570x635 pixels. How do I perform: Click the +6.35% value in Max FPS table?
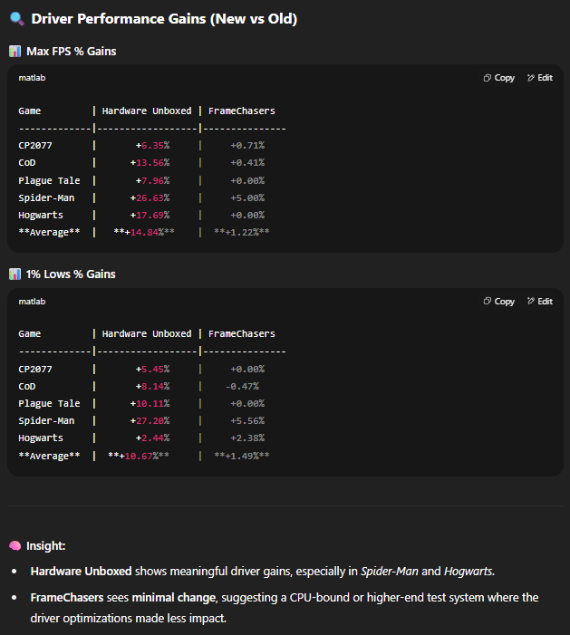click(153, 145)
